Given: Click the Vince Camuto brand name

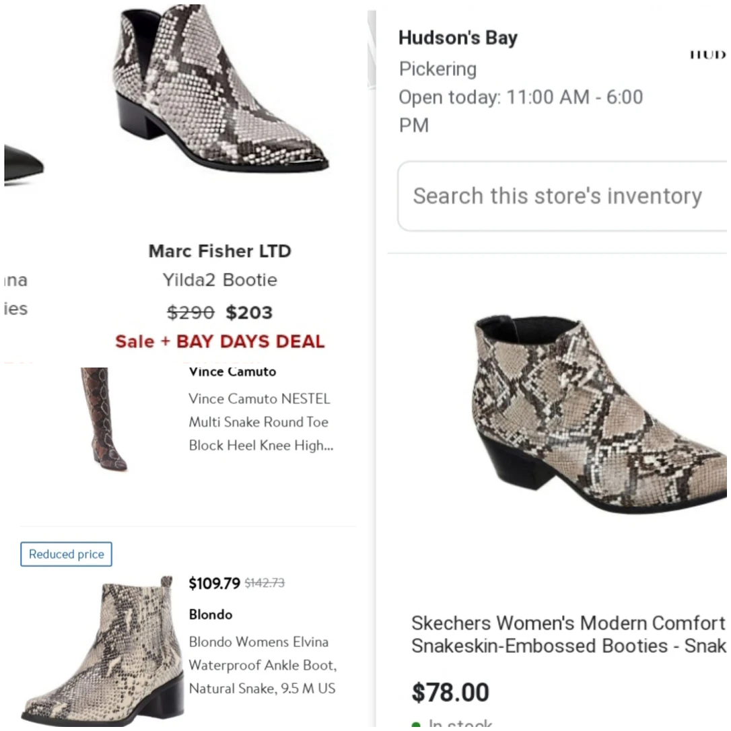Looking at the screenshot, I should pyautogui.click(x=232, y=371).
